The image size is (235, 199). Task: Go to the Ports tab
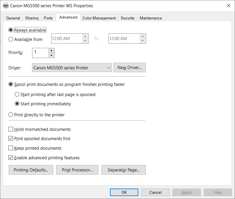48,18
